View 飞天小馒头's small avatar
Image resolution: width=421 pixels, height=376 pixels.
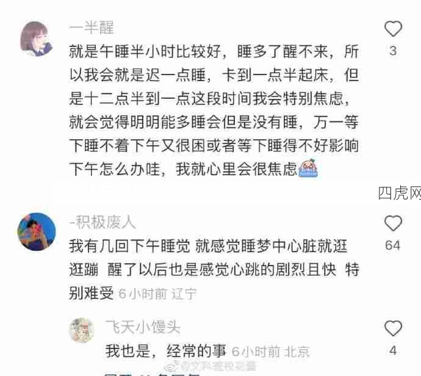[x=82, y=330]
